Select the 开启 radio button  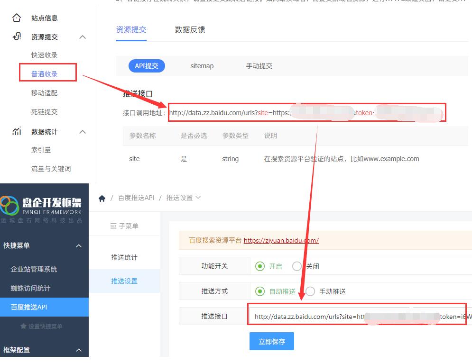[x=260, y=266]
